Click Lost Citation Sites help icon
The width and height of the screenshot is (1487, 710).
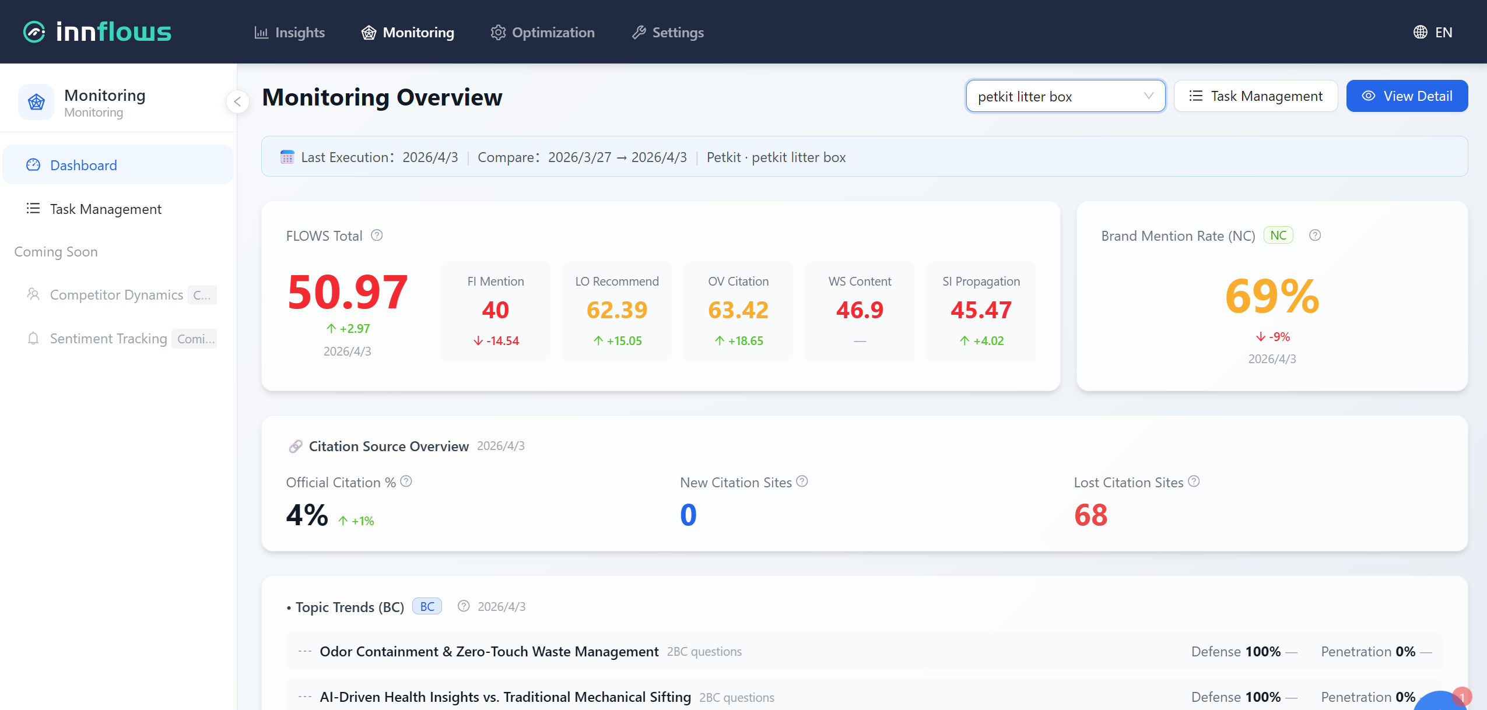click(x=1194, y=481)
